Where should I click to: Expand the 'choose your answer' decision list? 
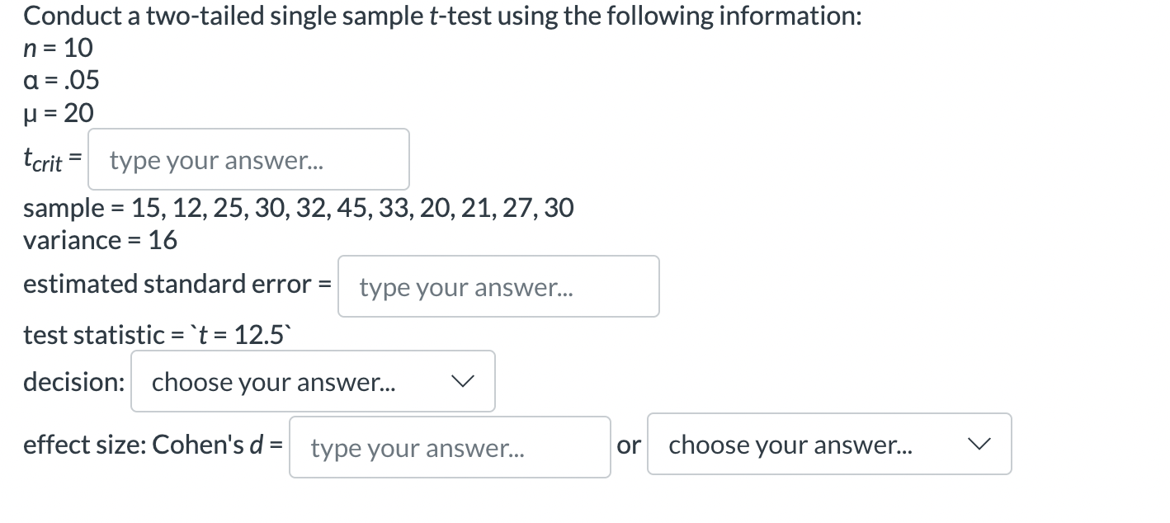[x=314, y=381]
